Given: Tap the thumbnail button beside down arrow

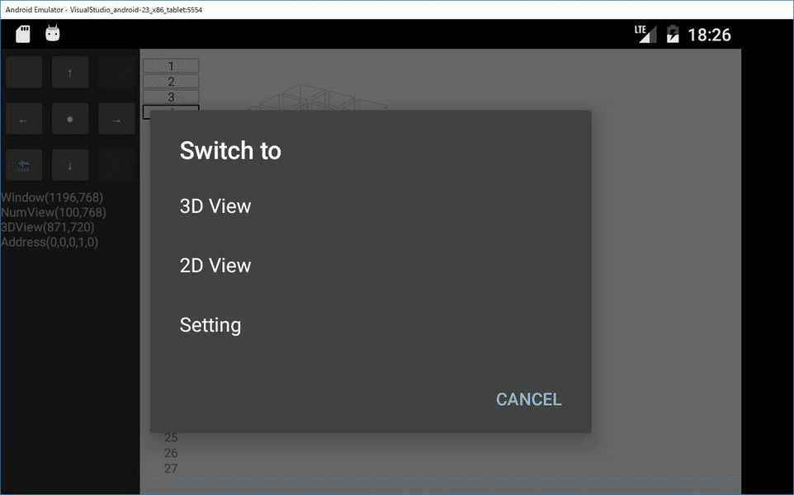Looking at the screenshot, I should 24,165.
